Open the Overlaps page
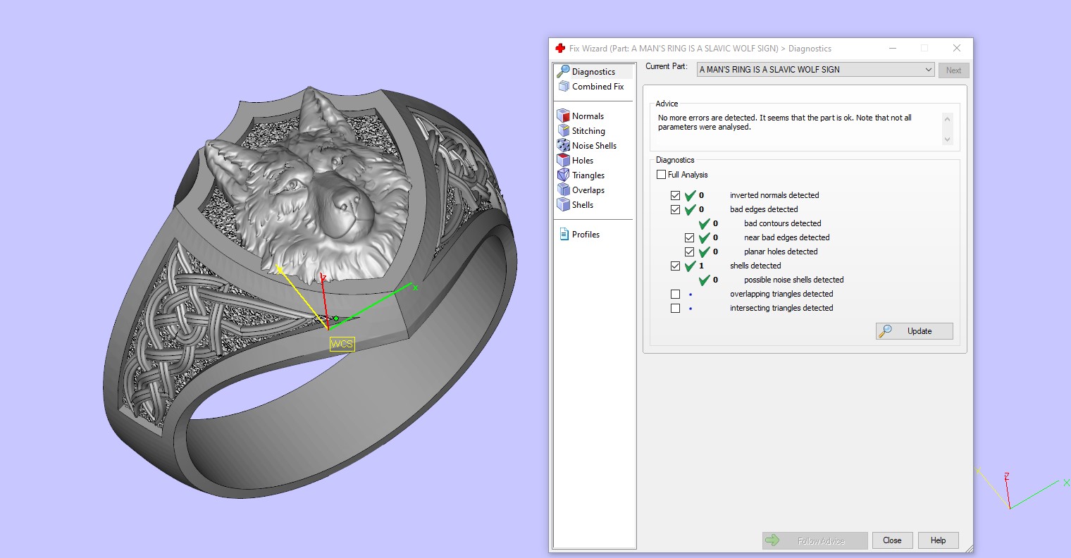The height and width of the screenshot is (558, 1071). pos(588,190)
